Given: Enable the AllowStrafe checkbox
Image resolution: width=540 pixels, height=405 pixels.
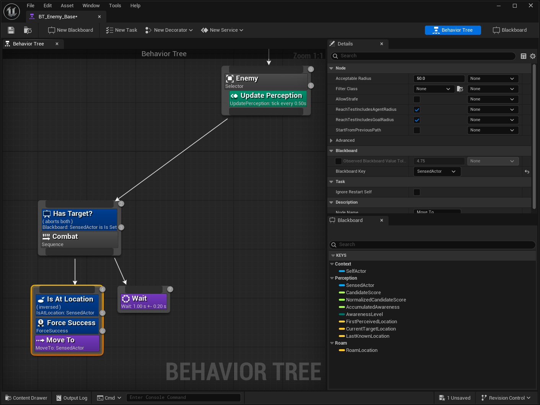Looking at the screenshot, I should point(416,99).
